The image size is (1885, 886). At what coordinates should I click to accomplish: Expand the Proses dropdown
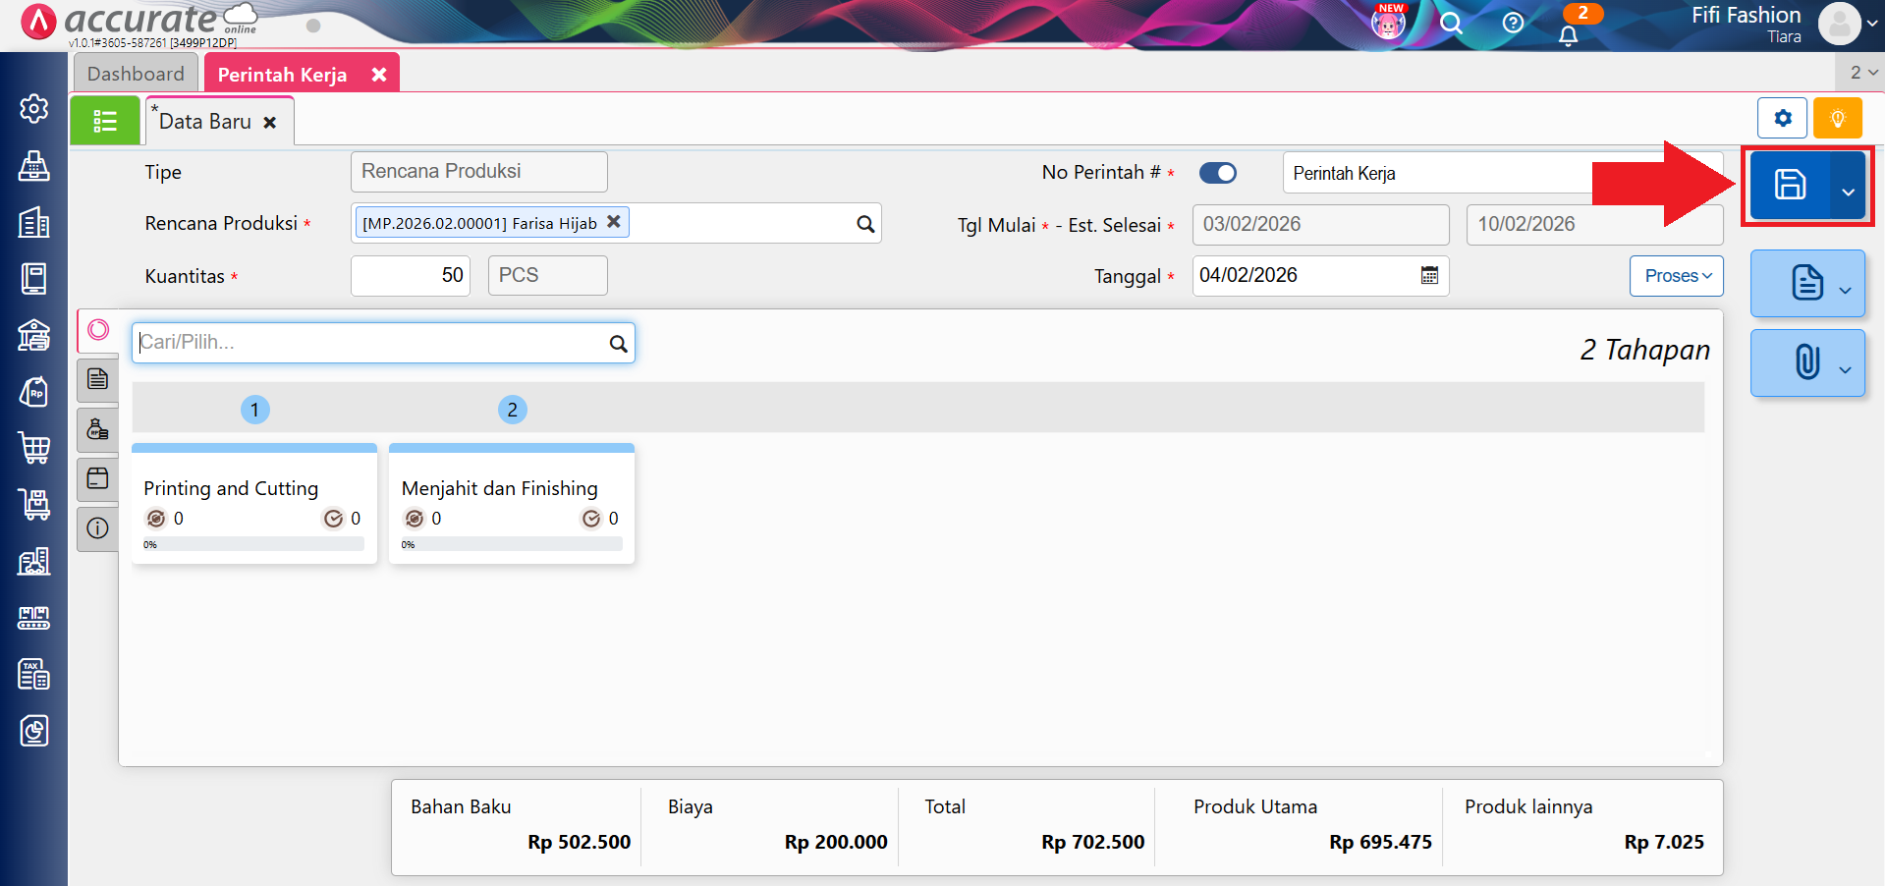point(1677,276)
